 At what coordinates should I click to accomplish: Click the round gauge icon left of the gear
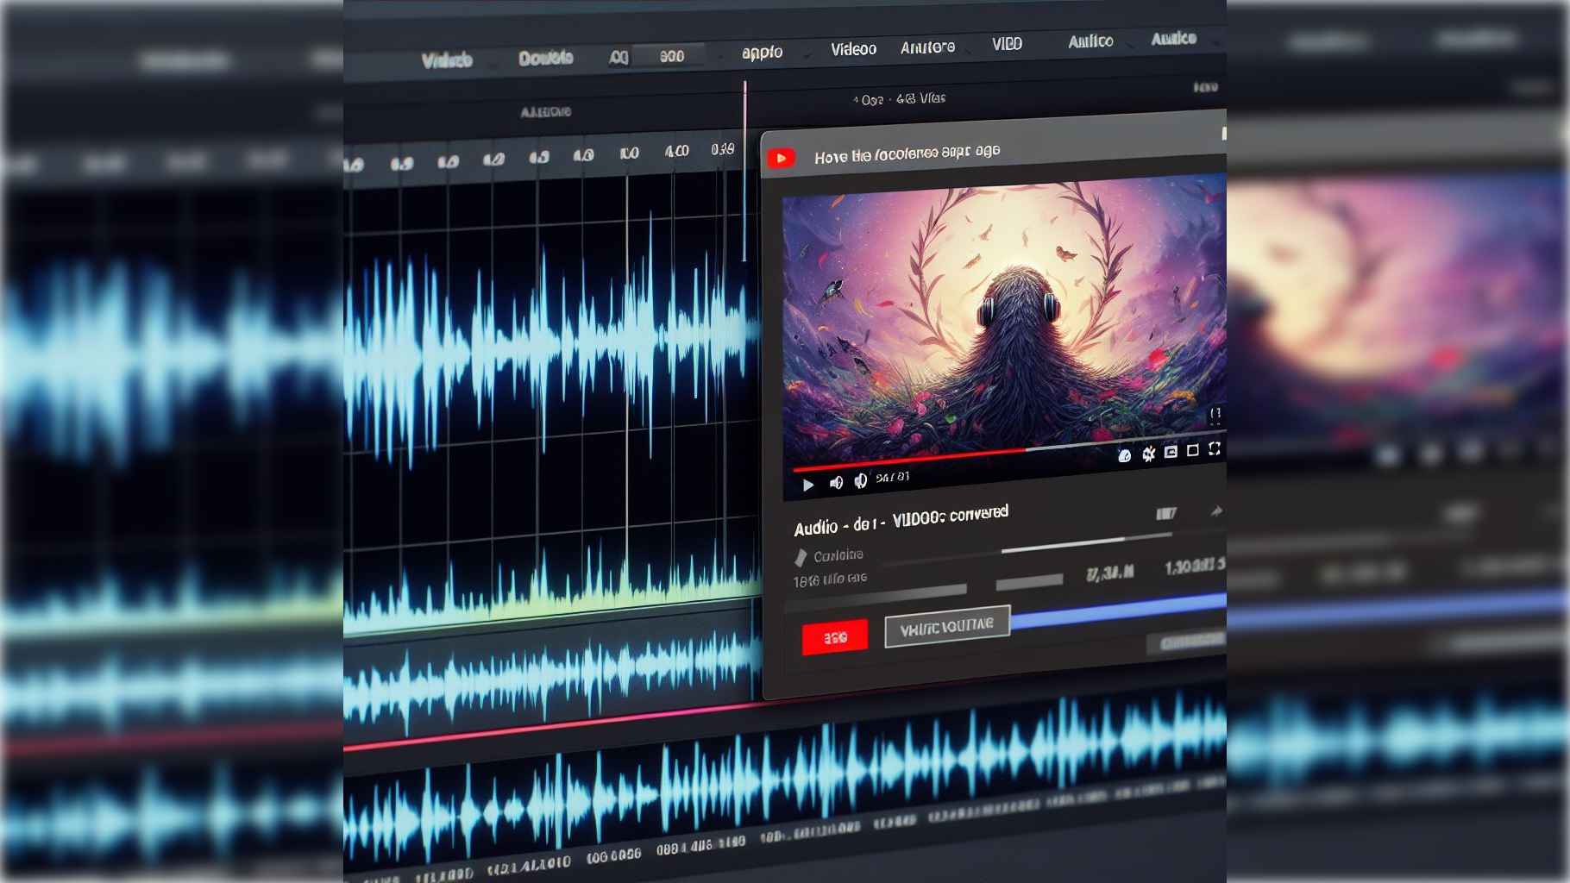click(1124, 455)
